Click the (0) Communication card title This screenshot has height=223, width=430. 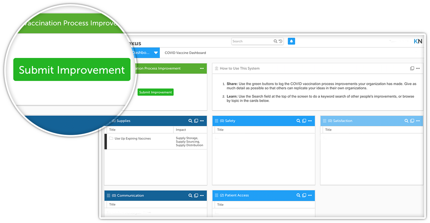click(128, 195)
